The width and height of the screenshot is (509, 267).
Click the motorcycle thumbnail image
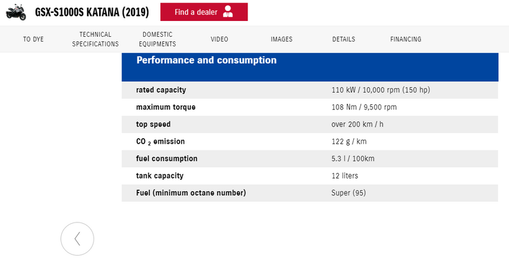coord(16,12)
